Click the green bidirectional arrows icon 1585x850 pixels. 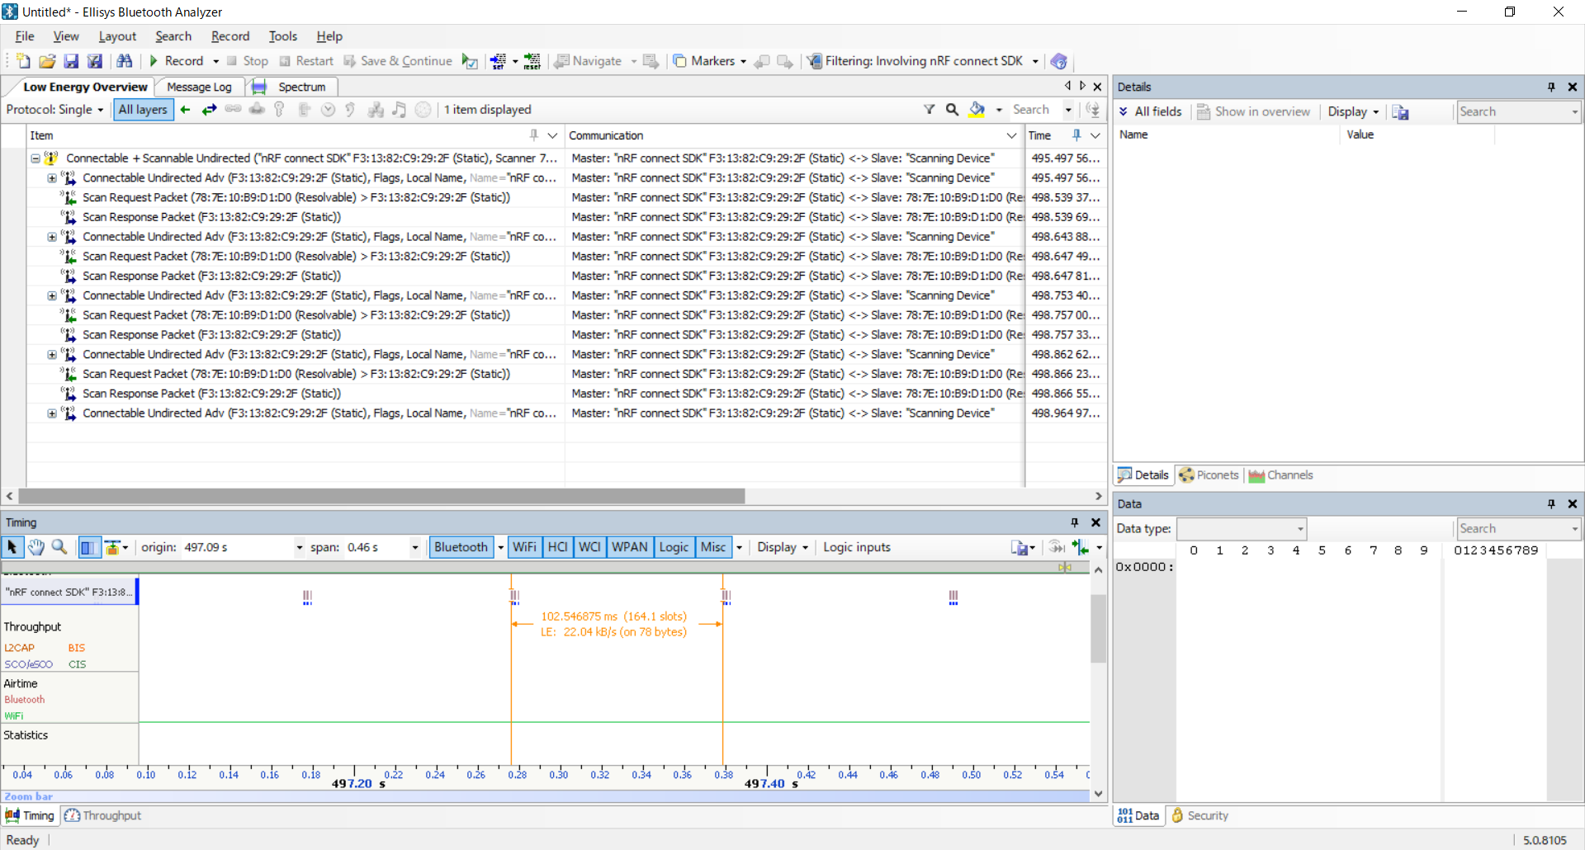click(x=210, y=110)
